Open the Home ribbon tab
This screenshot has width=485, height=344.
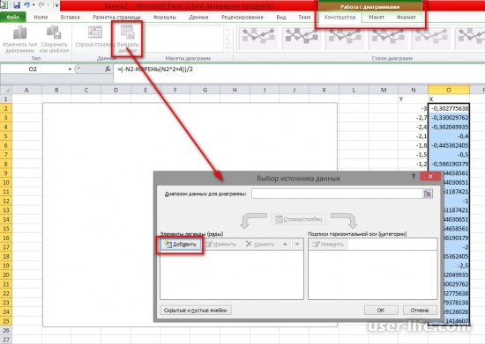(x=41, y=18)
